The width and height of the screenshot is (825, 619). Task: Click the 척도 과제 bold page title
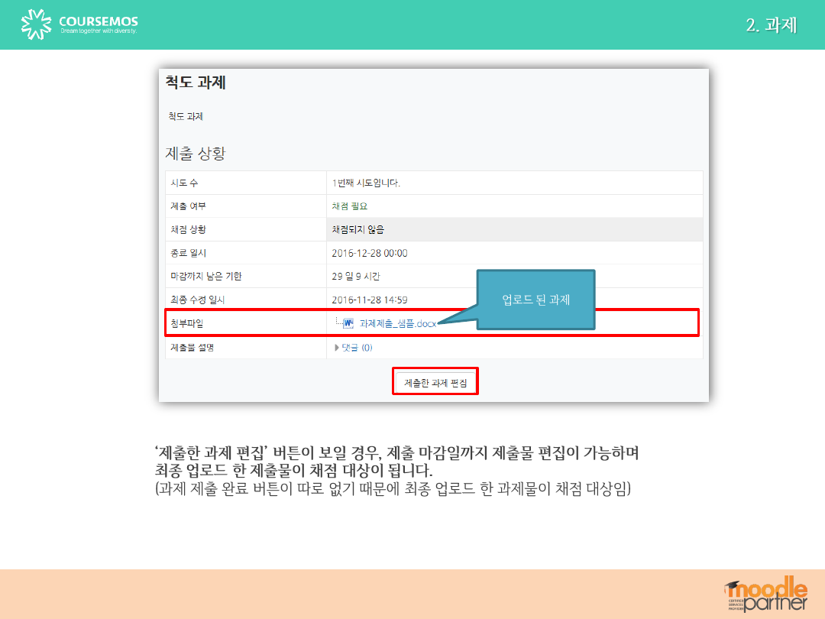pyautogui.click(x=196, y=83)
